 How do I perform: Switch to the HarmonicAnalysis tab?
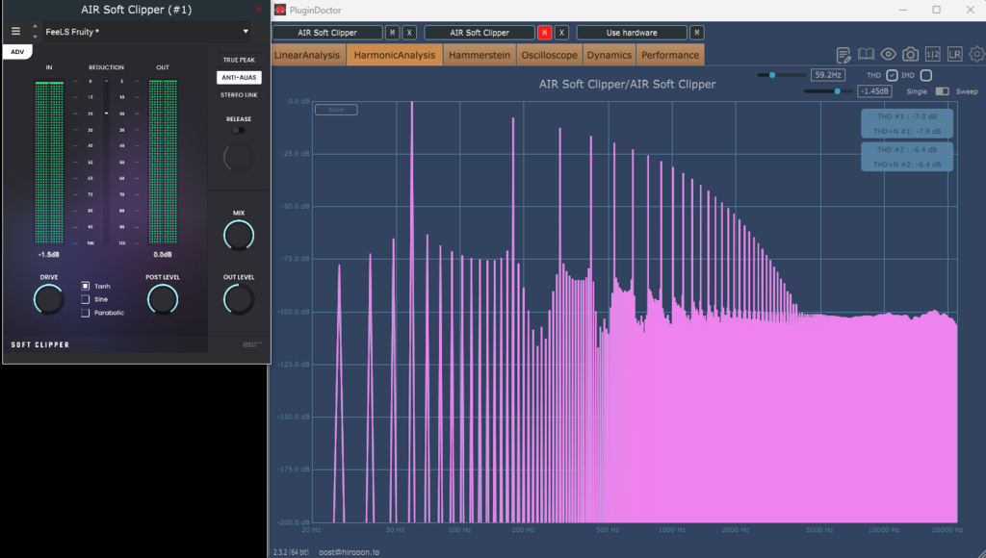(x=394, y=55)
